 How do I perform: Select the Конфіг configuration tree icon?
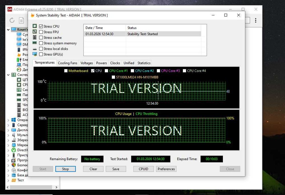tap(14, 170)
